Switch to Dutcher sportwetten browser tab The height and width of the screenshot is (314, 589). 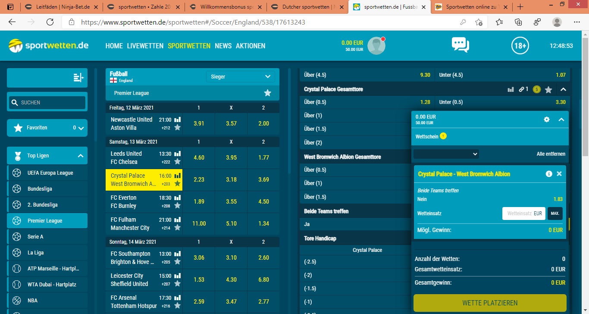307,7
